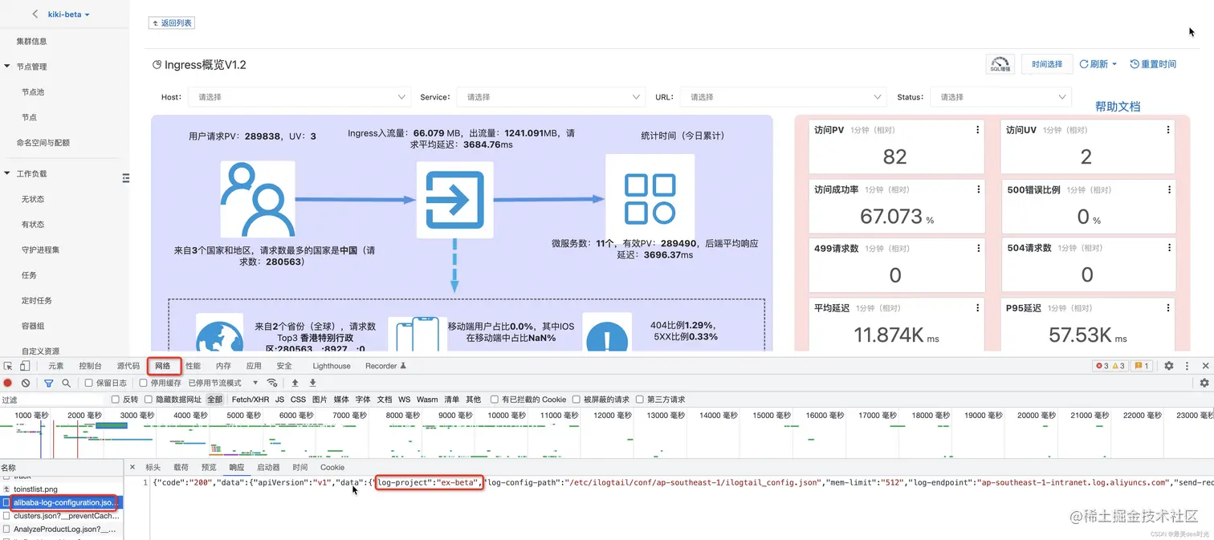The image size is (1214, 540).
Task: Switch to the 元素 DevTools tab
Action: point(55,366)
